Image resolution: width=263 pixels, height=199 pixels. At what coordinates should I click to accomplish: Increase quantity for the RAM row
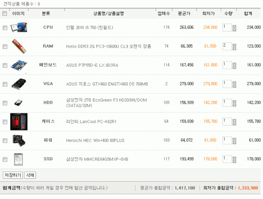pyautogui.click(x=235, y=44)
